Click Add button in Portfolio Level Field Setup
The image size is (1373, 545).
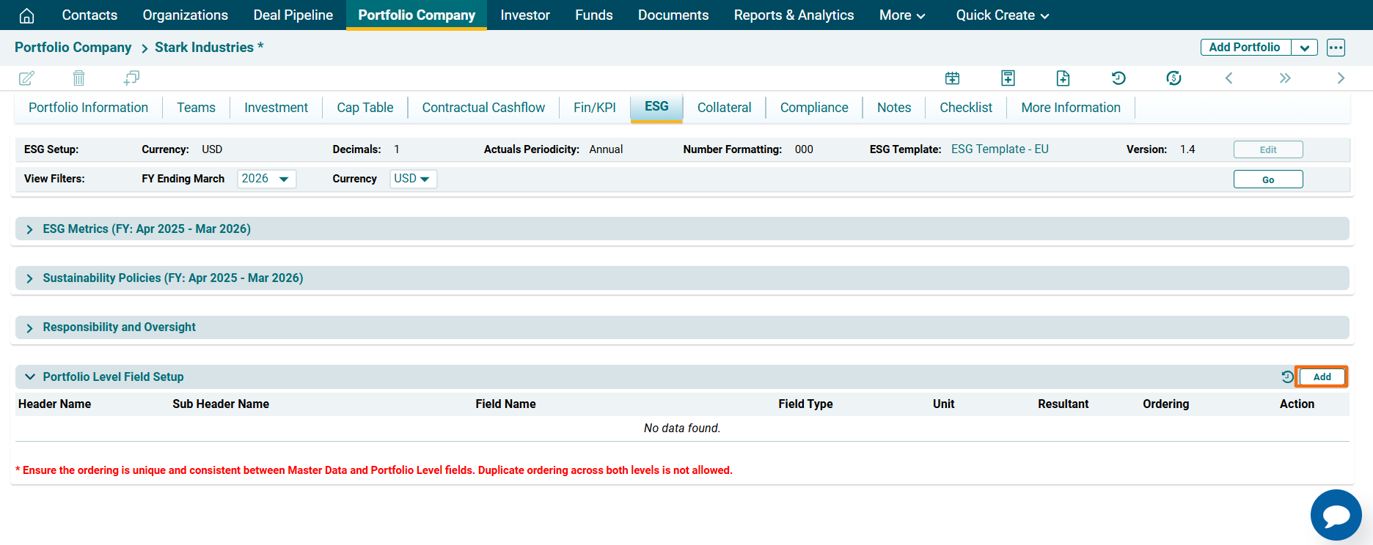click(1322, 377)
